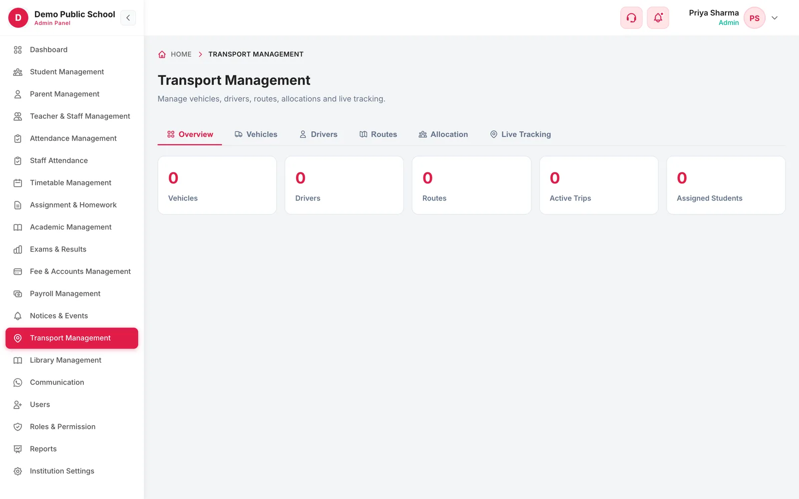Click the Timetable Management calendar icon
Viewport: 799px width, 499px height.
click(x=17, y=183)
